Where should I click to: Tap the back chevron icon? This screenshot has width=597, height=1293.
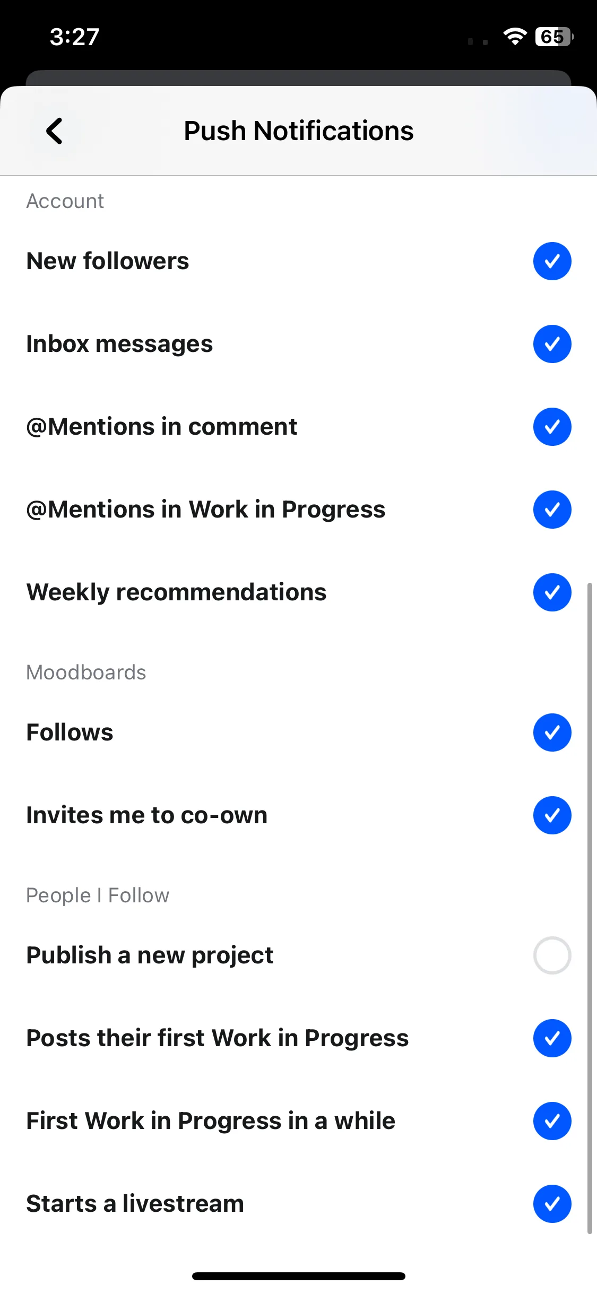[x=55, y=131]
